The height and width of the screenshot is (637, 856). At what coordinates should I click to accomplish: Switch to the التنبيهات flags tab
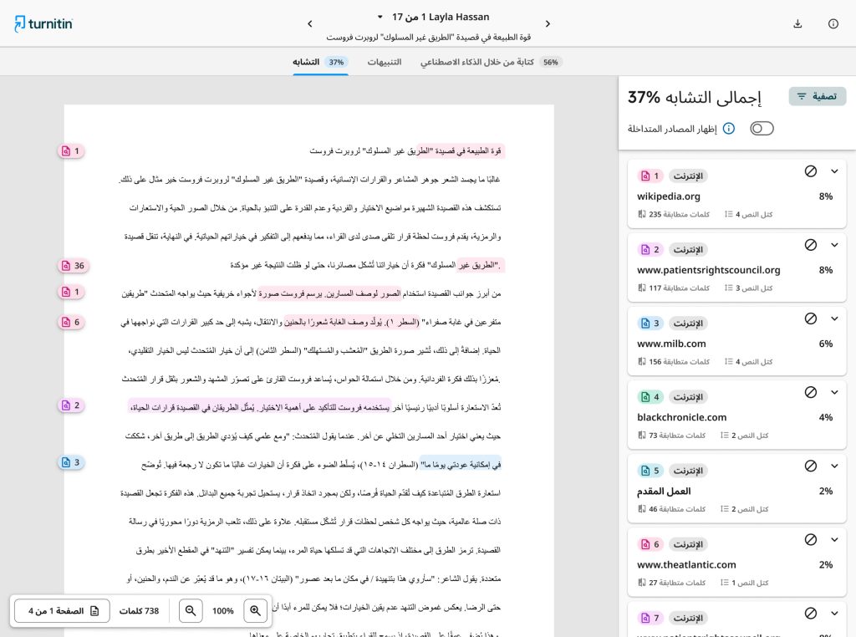click(385, 62)
